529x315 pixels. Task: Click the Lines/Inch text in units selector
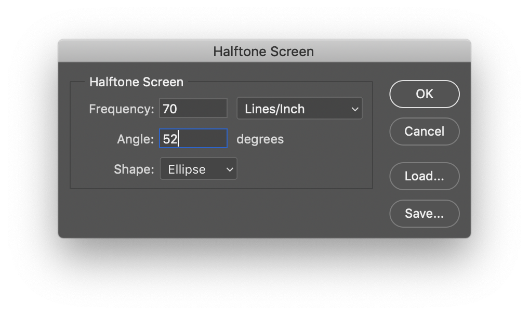tap(274, 109)
